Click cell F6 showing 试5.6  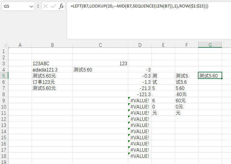(x=186, y=82)
